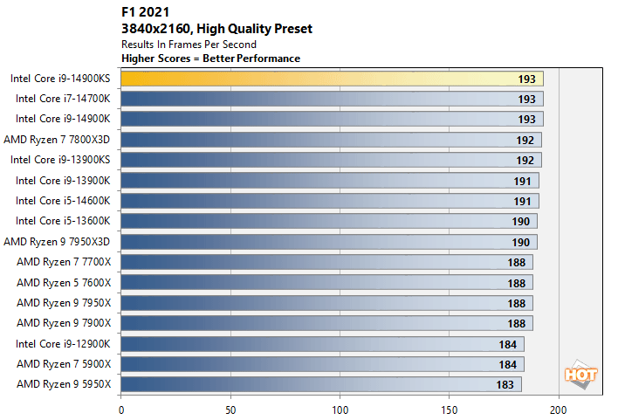
Task: Select the "AMD Ryzen 5 7600X" label
Action: coord(64,283)
